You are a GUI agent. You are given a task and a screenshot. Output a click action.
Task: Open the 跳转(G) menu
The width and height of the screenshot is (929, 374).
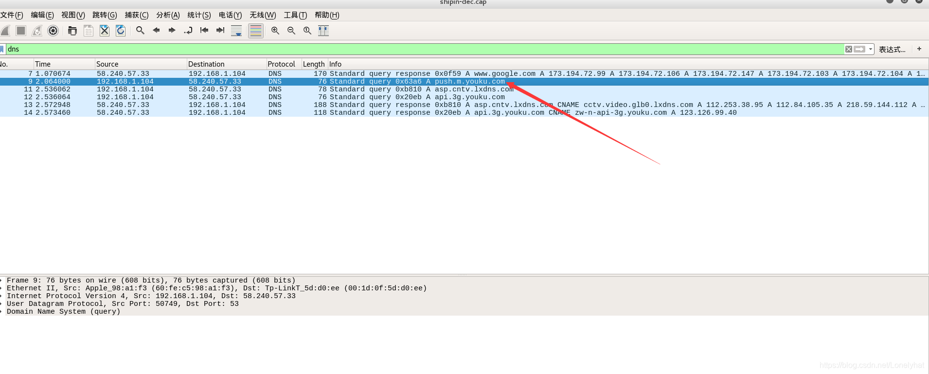click(x=105, y=15)
